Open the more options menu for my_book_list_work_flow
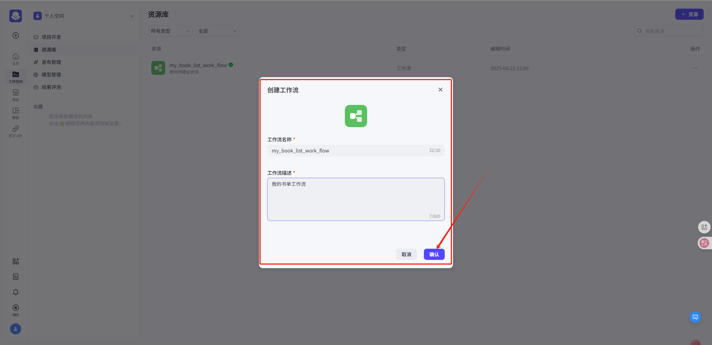The width and height of the screenshot is (712, 345). click(x=694, y=68)
